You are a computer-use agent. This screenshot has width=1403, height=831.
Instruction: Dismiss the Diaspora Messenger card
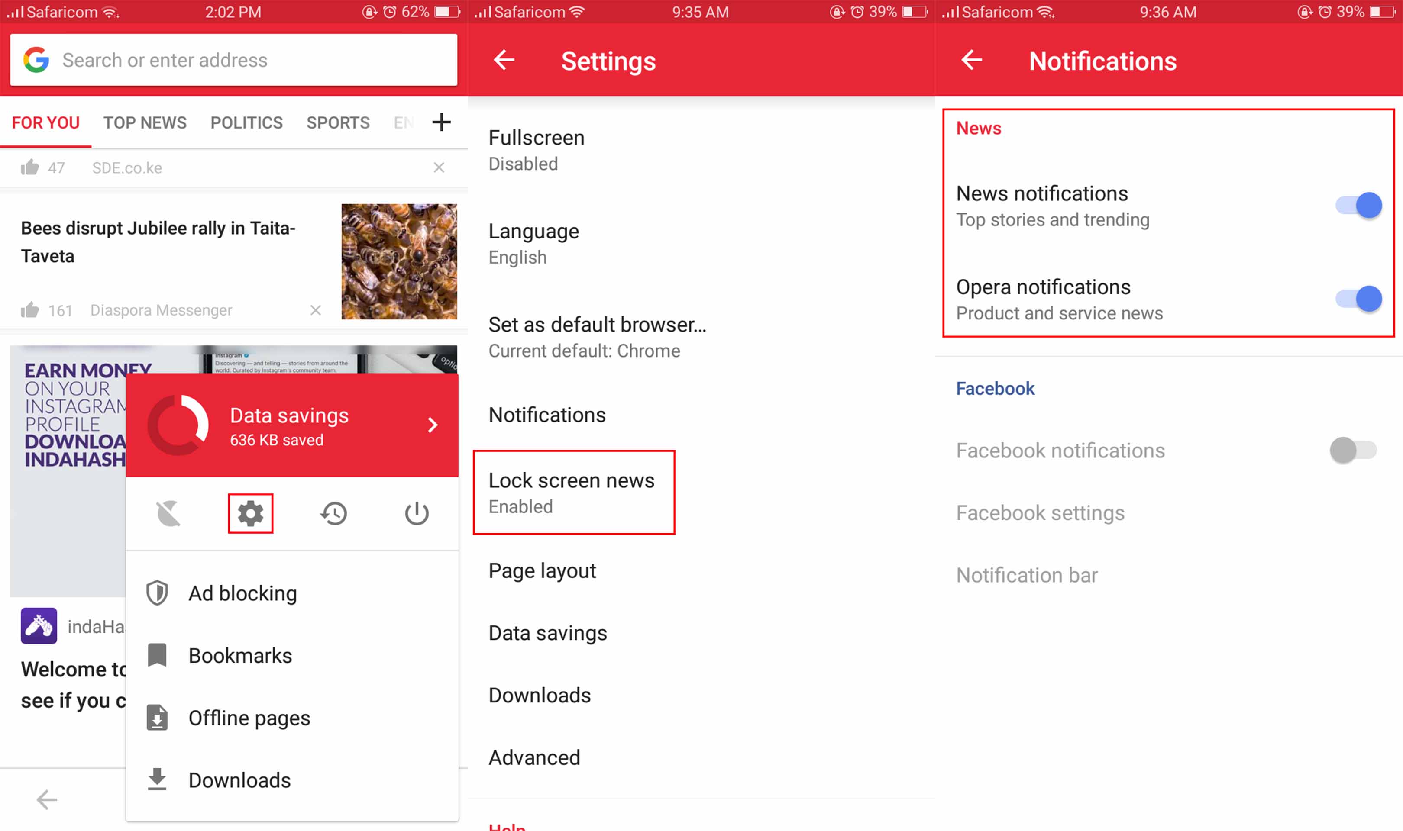[316, 310]
